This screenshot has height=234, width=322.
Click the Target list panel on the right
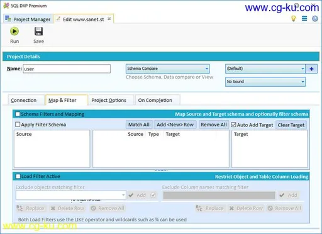point(270,148)
